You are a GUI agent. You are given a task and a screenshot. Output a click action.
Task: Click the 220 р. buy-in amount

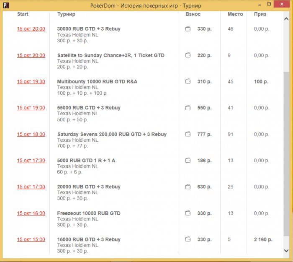pos(204,55)
